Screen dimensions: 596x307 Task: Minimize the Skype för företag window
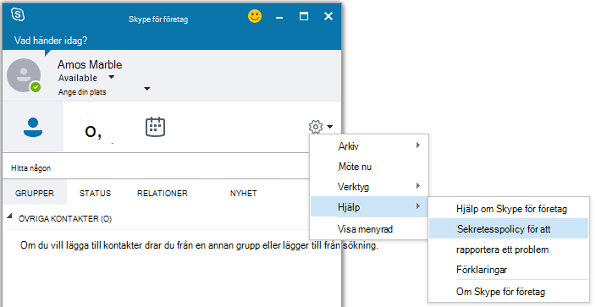[x=279, y=18]
